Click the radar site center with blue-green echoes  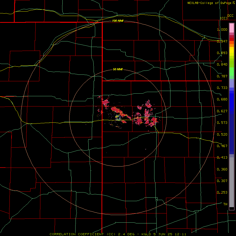coord(118,118)
